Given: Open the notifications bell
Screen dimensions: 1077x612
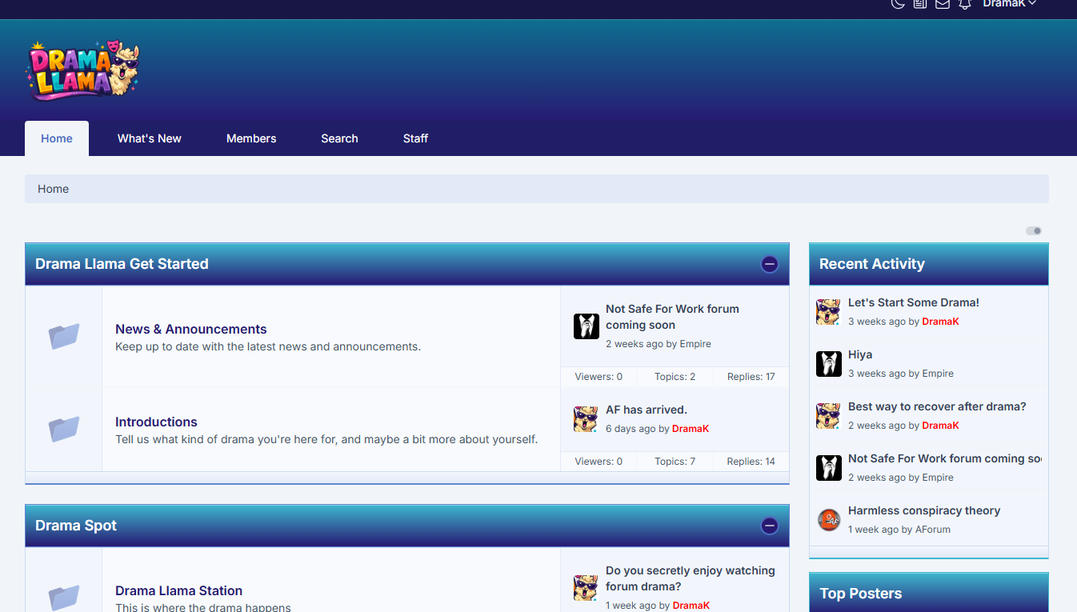Looking at the screenshot, I should [965, 4].
